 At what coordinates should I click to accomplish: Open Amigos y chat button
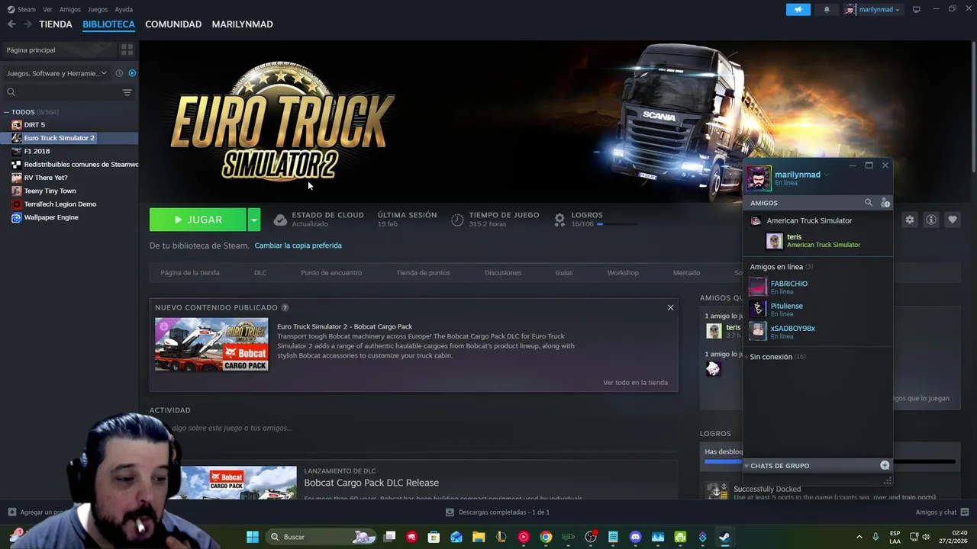(942, 512)
